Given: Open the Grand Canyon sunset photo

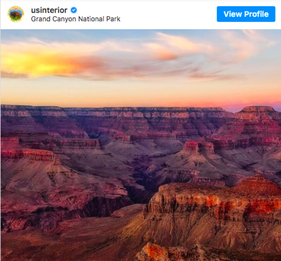Looking at the screenshot, I should tap(141, 145).
